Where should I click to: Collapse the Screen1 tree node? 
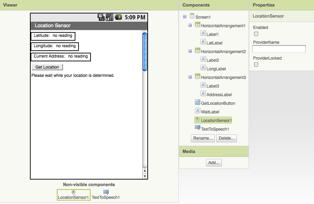point(185,17)
